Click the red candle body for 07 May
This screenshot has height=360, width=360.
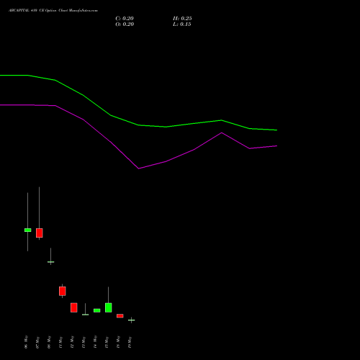pyautogui.click(x=40, y=233)
